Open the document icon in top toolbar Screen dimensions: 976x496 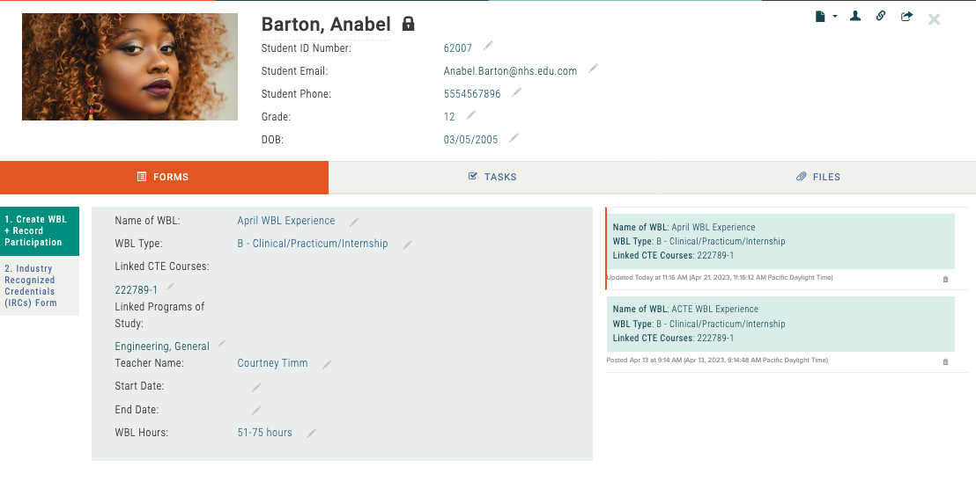click(x=820, y=17)
